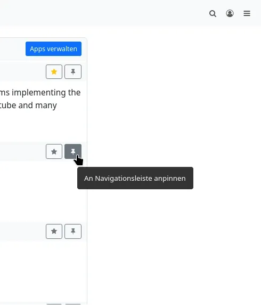This screenshot has width=261, height=305.
Task: Open the search magnifier in top bar
Action: click(x=213, y=14)
